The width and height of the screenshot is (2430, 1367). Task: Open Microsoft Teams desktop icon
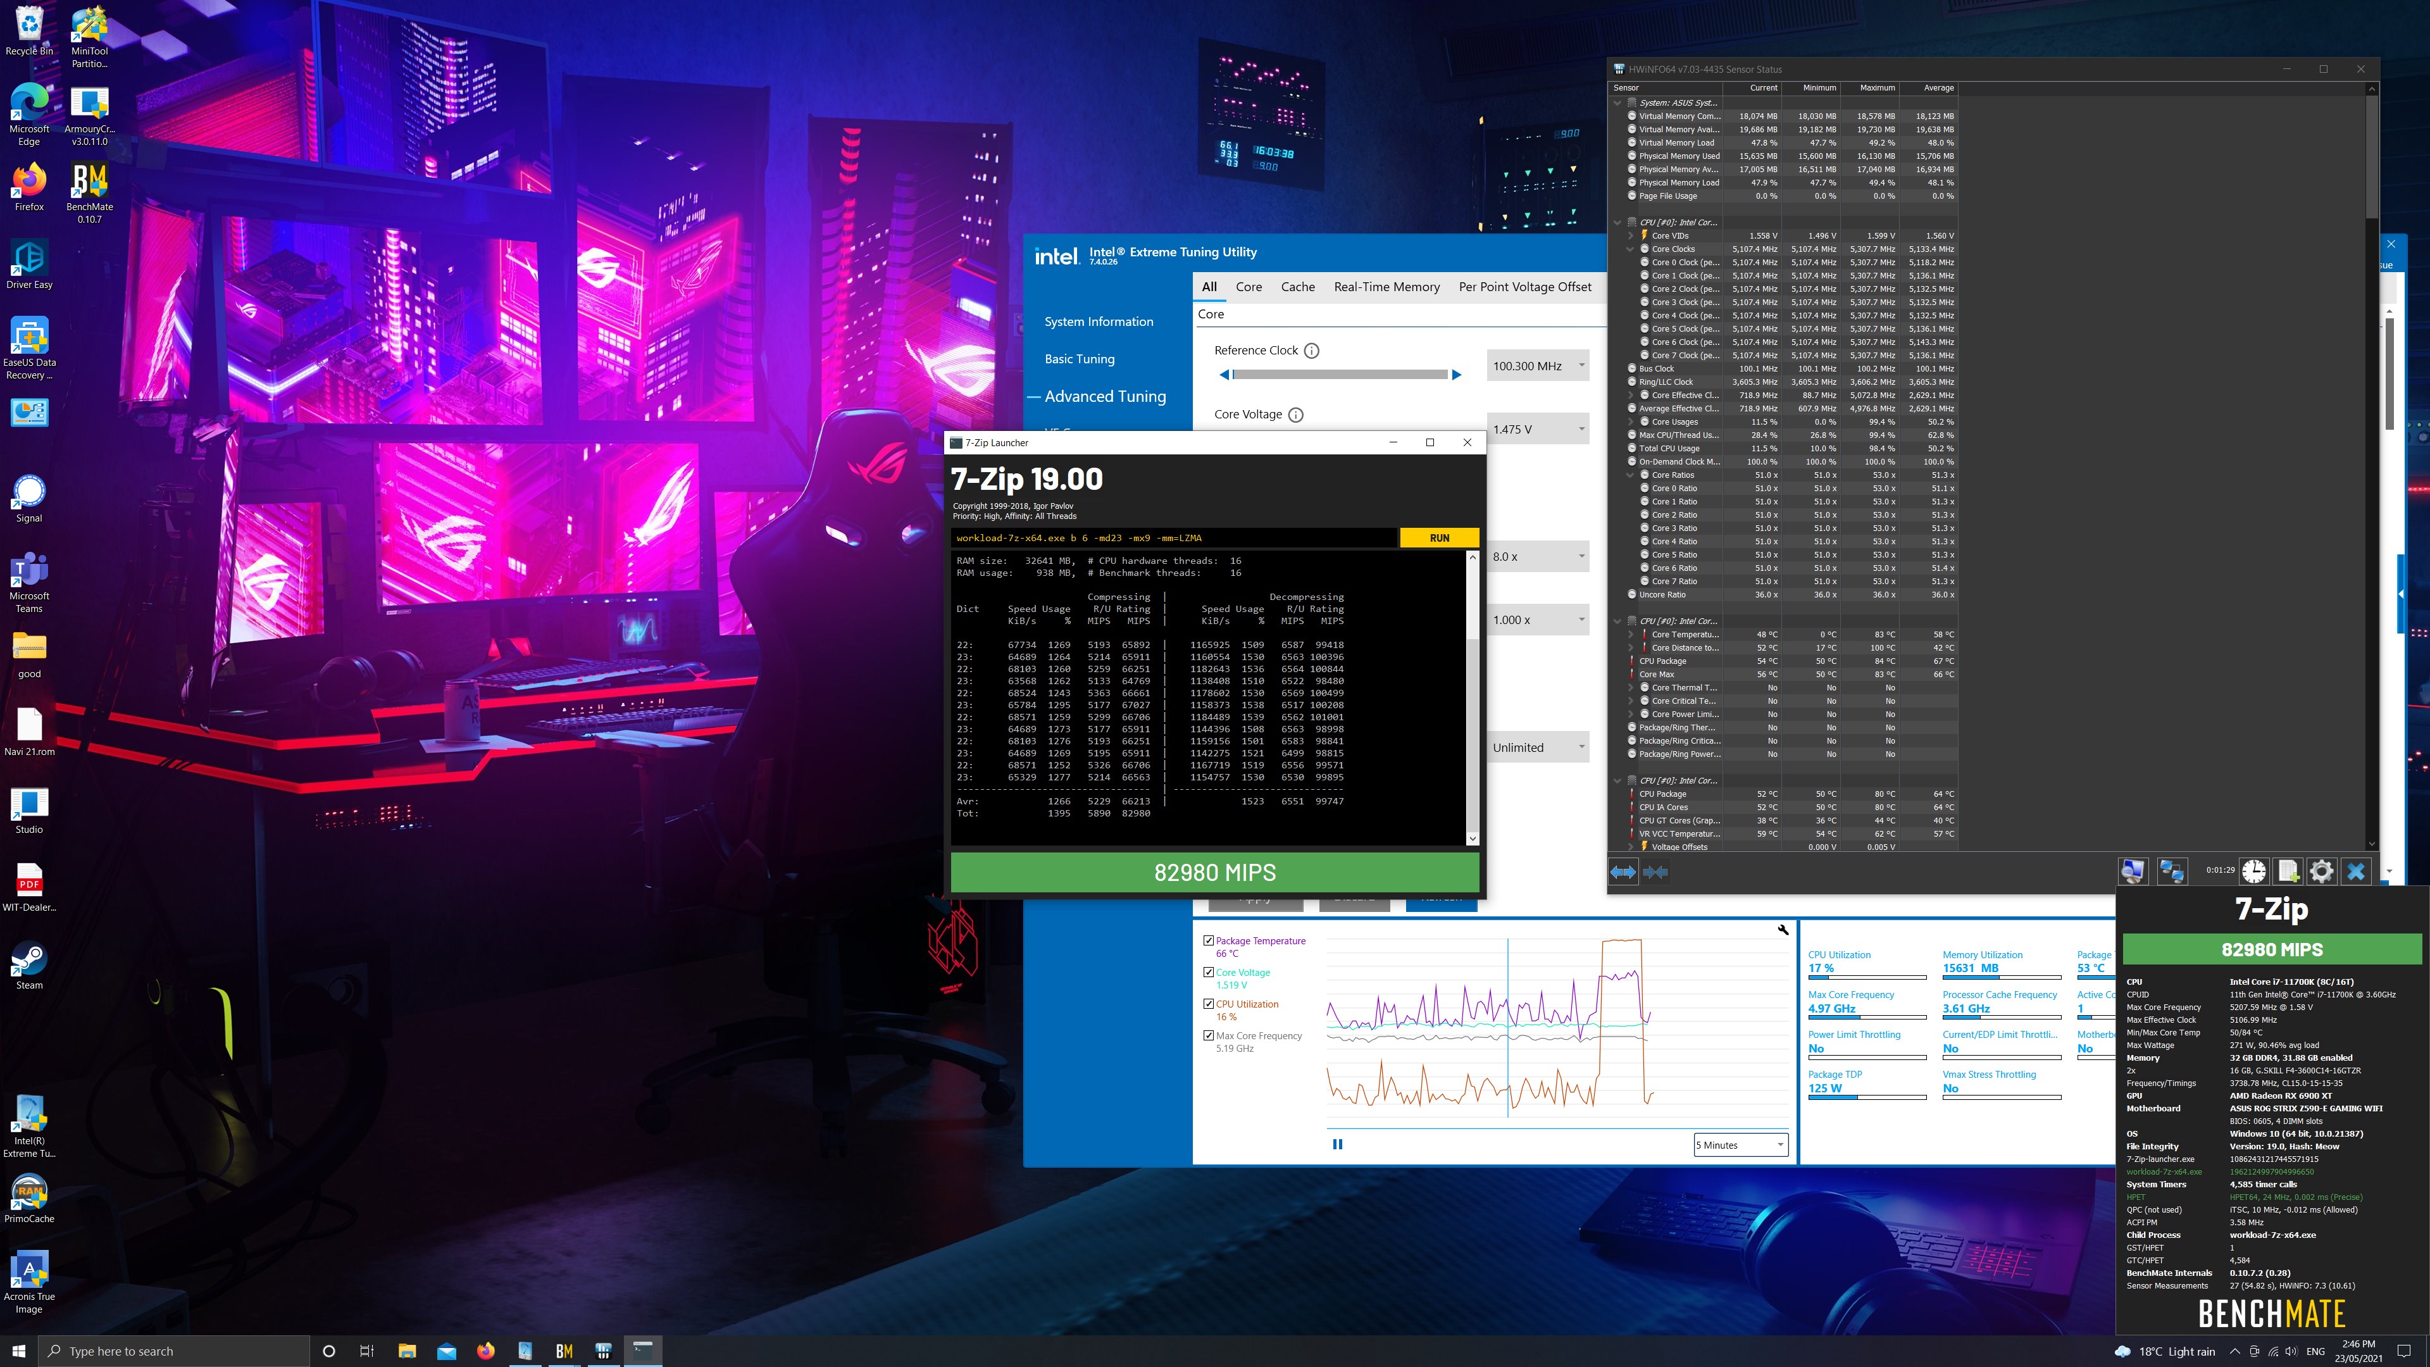pos(29,582)
